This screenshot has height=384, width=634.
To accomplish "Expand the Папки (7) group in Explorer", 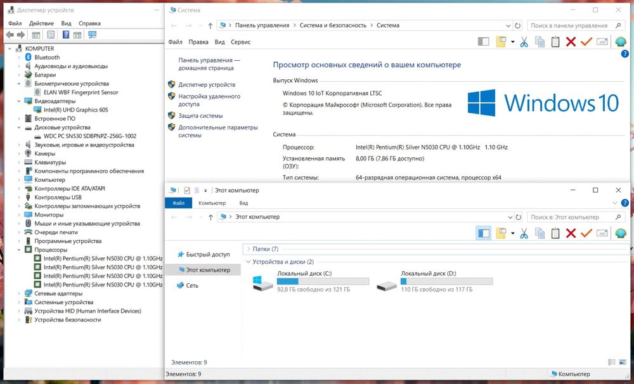I will pyautogui.click(x=249, y=249).
